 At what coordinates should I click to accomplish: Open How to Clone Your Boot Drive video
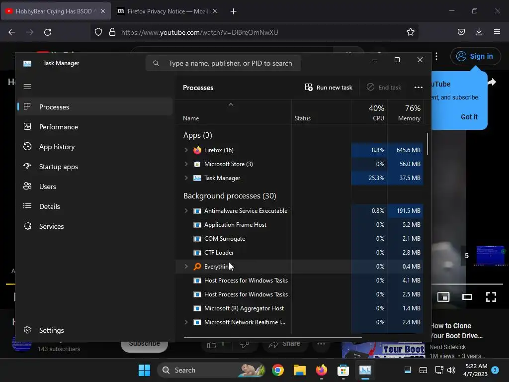tap(456, 331)
